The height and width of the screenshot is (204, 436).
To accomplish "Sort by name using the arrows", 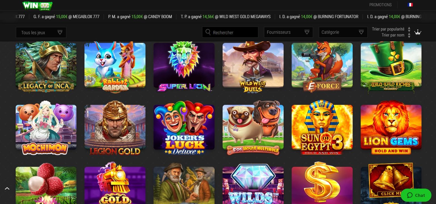I will pos(409,35).
